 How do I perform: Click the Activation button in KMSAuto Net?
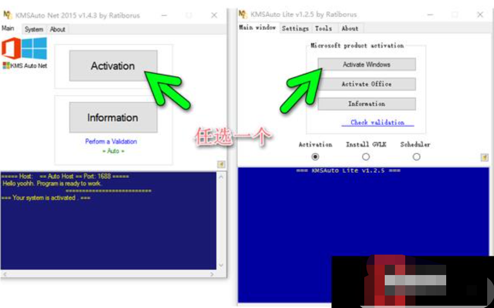113,66
